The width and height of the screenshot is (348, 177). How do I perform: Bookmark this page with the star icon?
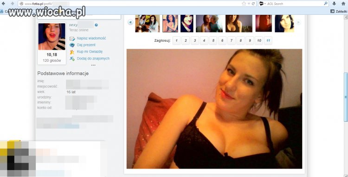pos(244,4)
